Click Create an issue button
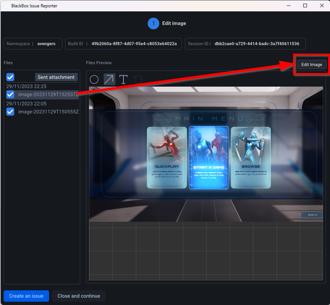This screenshot has width=330, height=305. 26,296
